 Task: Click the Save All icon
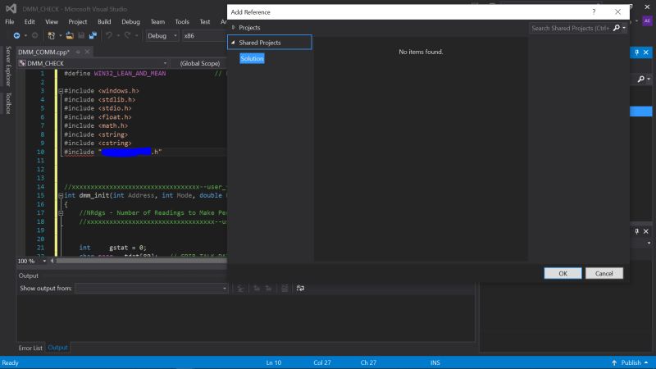[93, 36]
